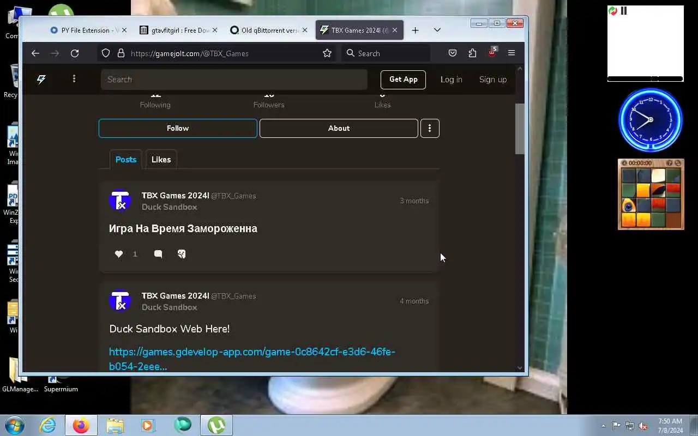This screenshot has width=698, height=436.
Task: Click the Firefox taskbar icon
Action: point(81,425)
